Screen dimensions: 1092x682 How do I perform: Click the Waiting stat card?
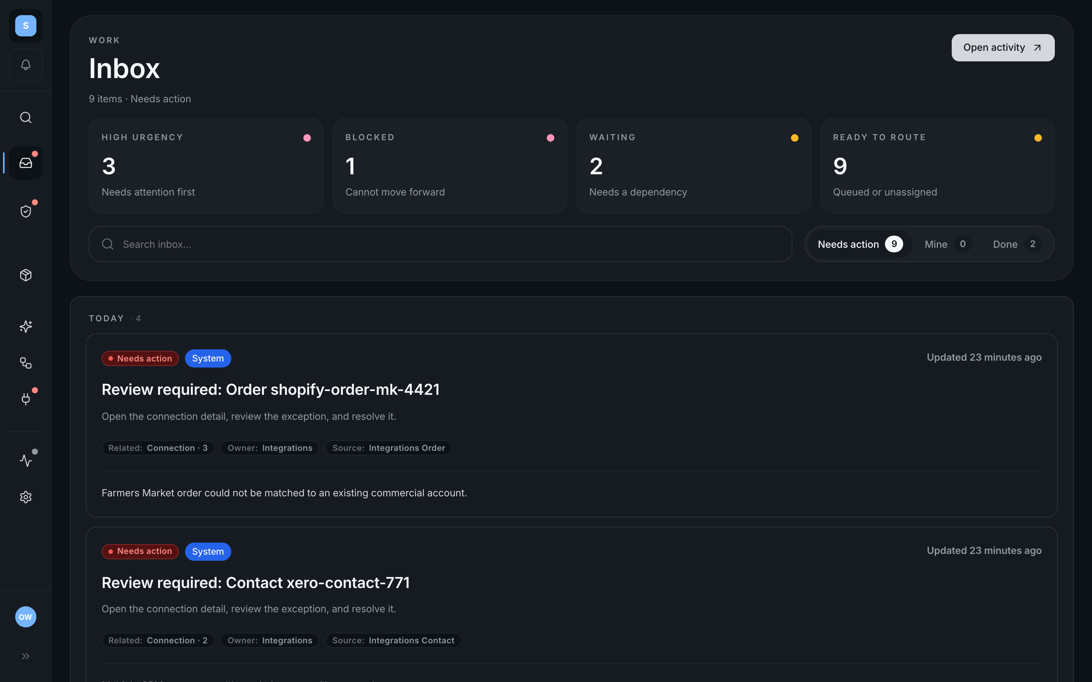click(x=693, y=166)
